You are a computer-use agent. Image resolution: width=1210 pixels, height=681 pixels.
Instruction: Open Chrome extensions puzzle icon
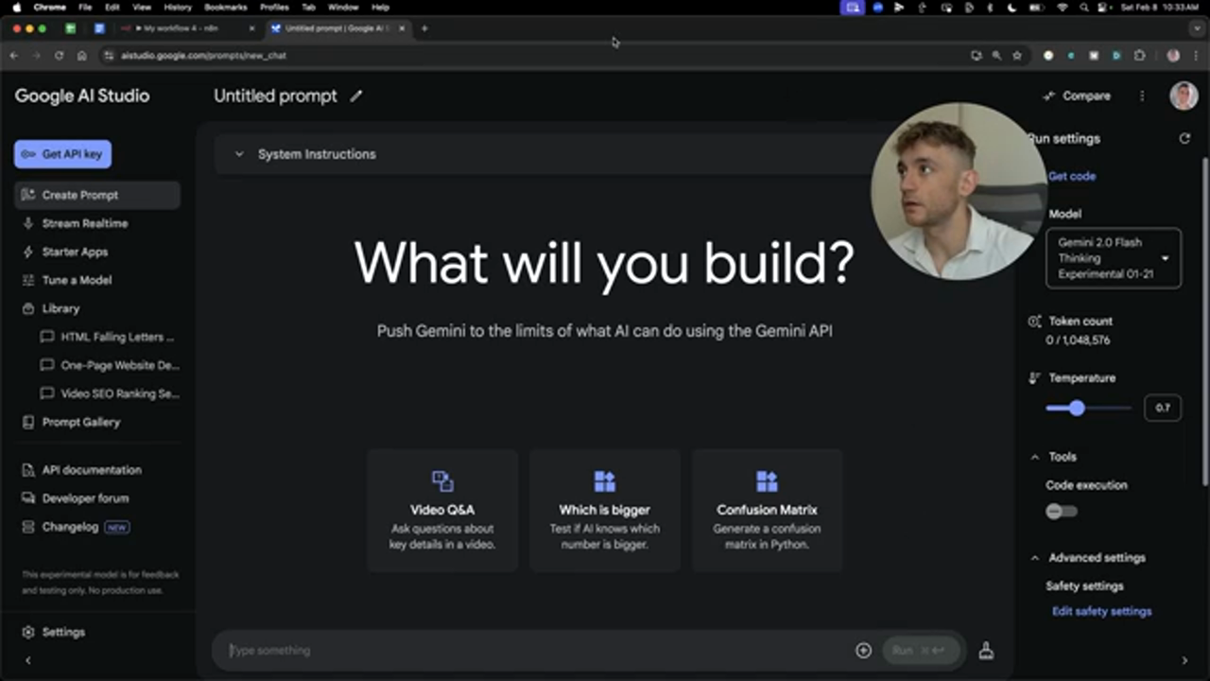[x=1139, y=56]
